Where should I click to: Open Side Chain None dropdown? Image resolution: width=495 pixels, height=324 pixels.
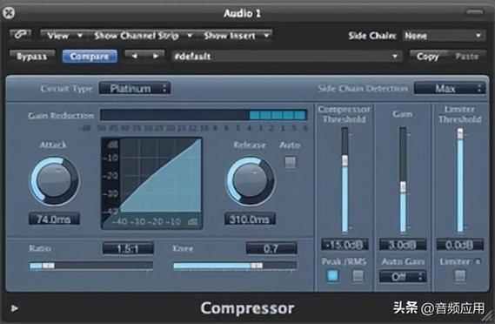click(x=444, y=36)
